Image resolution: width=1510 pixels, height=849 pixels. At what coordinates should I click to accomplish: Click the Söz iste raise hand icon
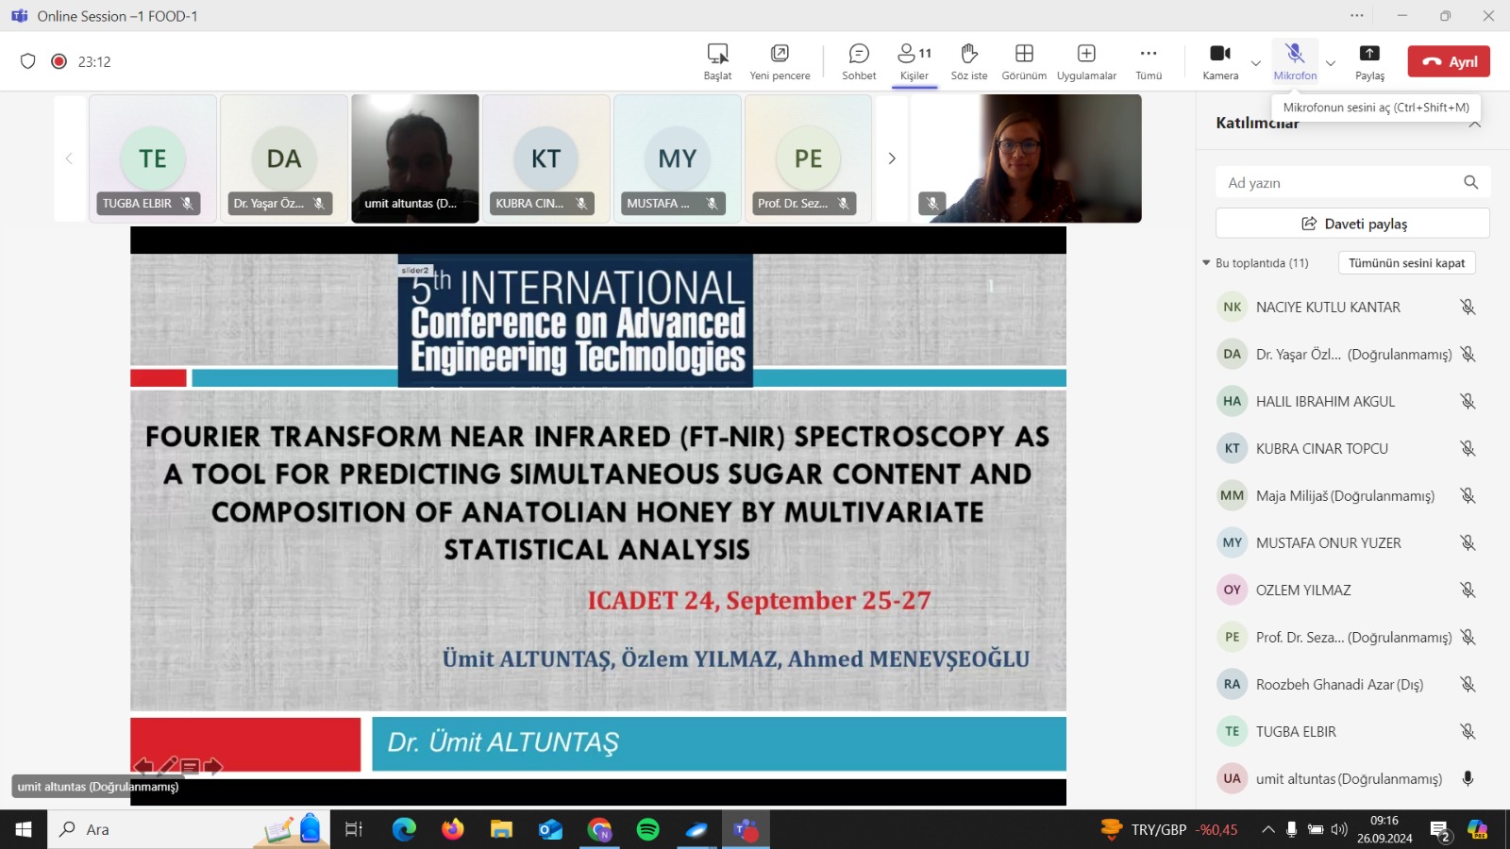pos(968,61)
